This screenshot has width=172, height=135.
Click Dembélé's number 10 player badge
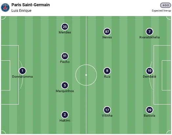pos(149,71)
